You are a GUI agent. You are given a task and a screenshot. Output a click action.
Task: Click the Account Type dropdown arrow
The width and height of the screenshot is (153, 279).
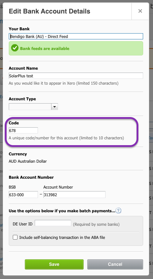click(55, 107)
